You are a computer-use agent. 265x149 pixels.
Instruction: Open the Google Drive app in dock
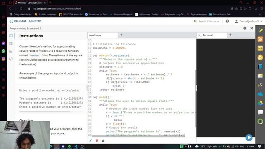[x=260, y=103]
